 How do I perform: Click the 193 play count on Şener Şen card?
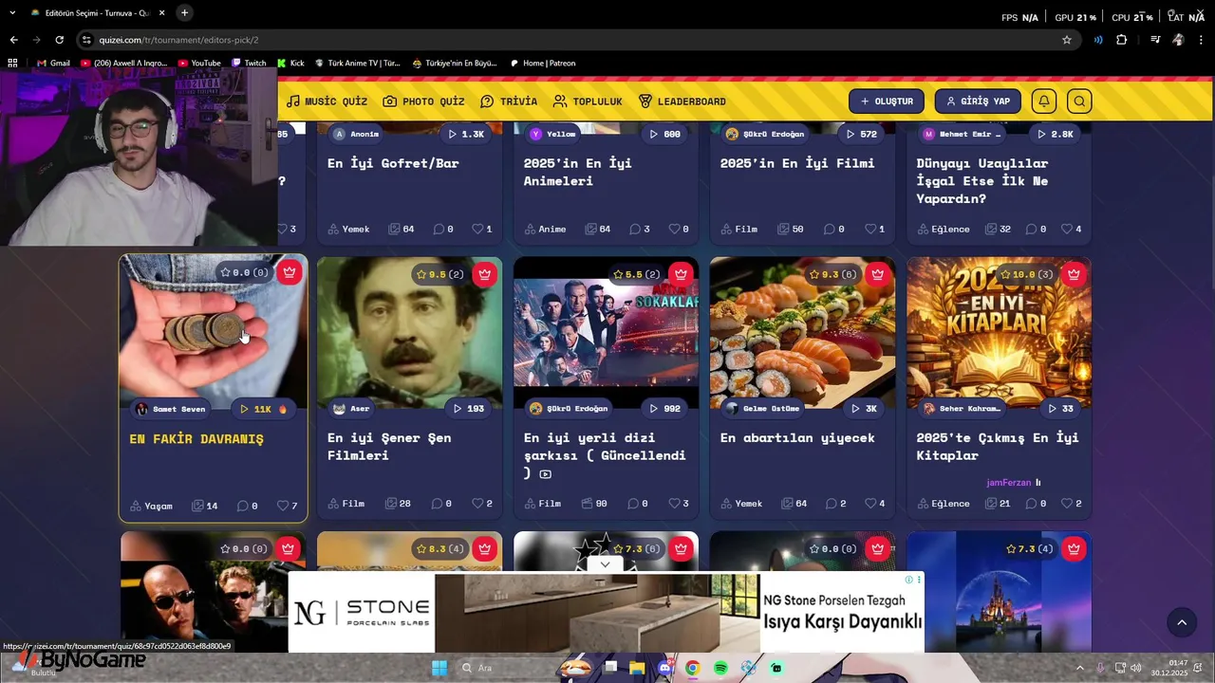click(x=469, y=409)
